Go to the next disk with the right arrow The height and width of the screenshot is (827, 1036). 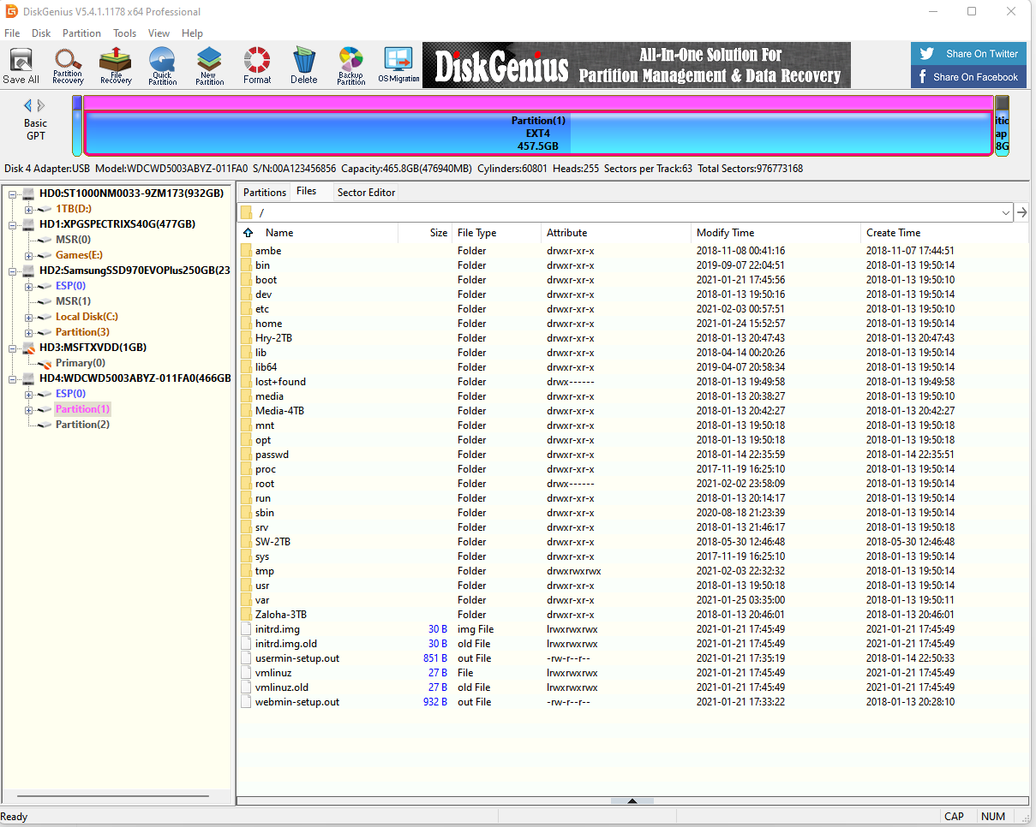(41, 105)
